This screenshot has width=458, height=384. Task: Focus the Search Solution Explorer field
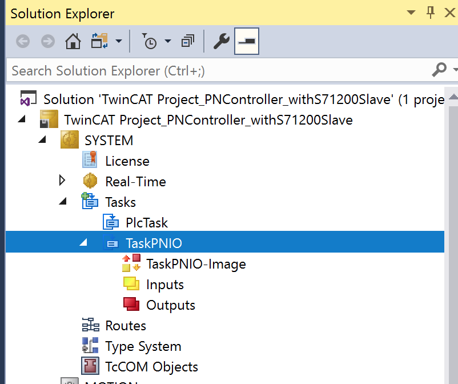click(x=219, y=71)
